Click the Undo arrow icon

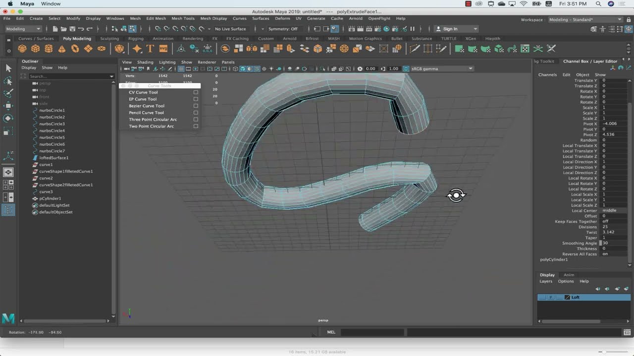tap(81, 29)
